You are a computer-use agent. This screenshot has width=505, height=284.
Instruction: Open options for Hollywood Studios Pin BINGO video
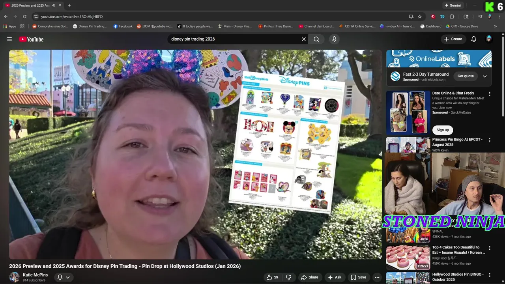point(490,275)
